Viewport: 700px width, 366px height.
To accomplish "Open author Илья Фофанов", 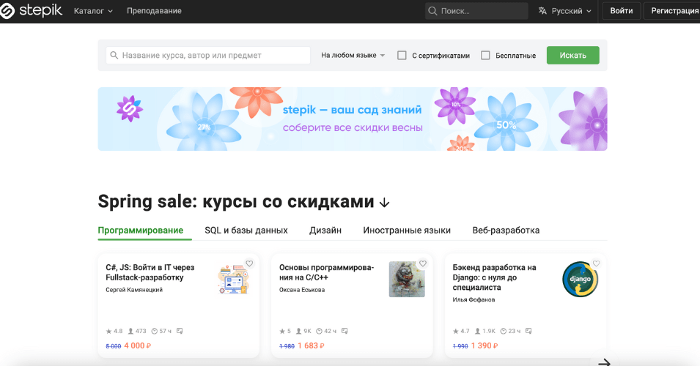I will (474, 299).
